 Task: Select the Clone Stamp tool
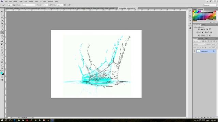[2, 35]
